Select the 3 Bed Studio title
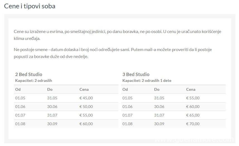Image resolution: width=239 pixels, height=146 pixels. click(x=136, y=74)
